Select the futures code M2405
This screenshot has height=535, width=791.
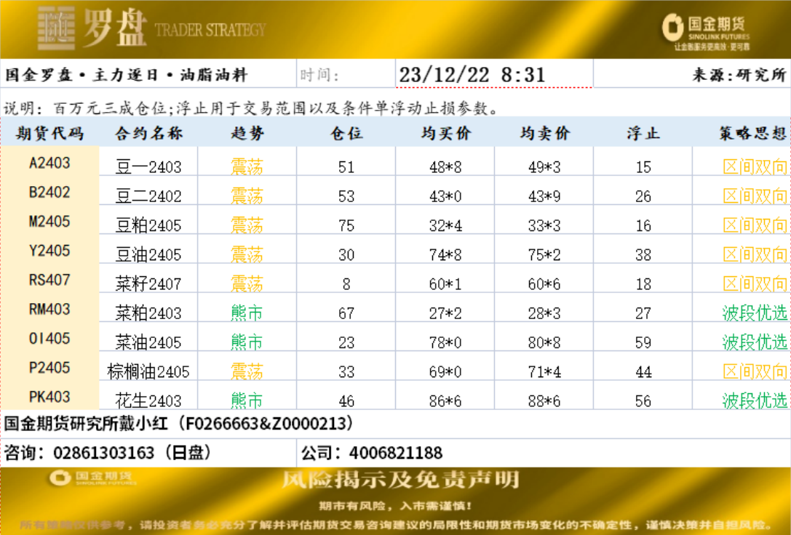pos(49,221)
